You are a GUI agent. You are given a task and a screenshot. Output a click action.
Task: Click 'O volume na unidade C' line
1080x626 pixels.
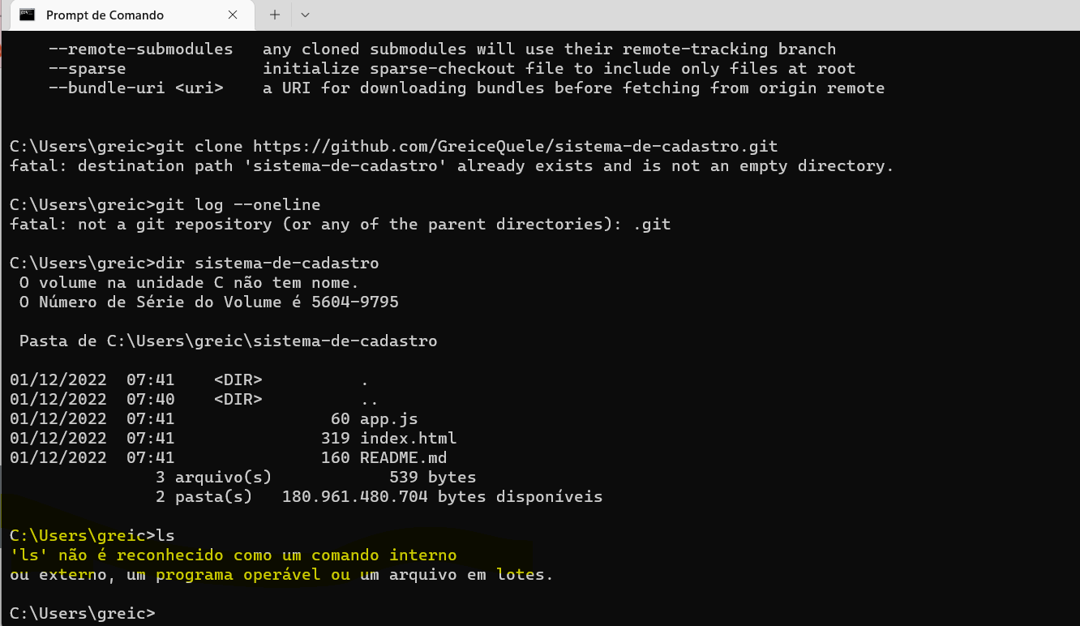click(189, 283)
